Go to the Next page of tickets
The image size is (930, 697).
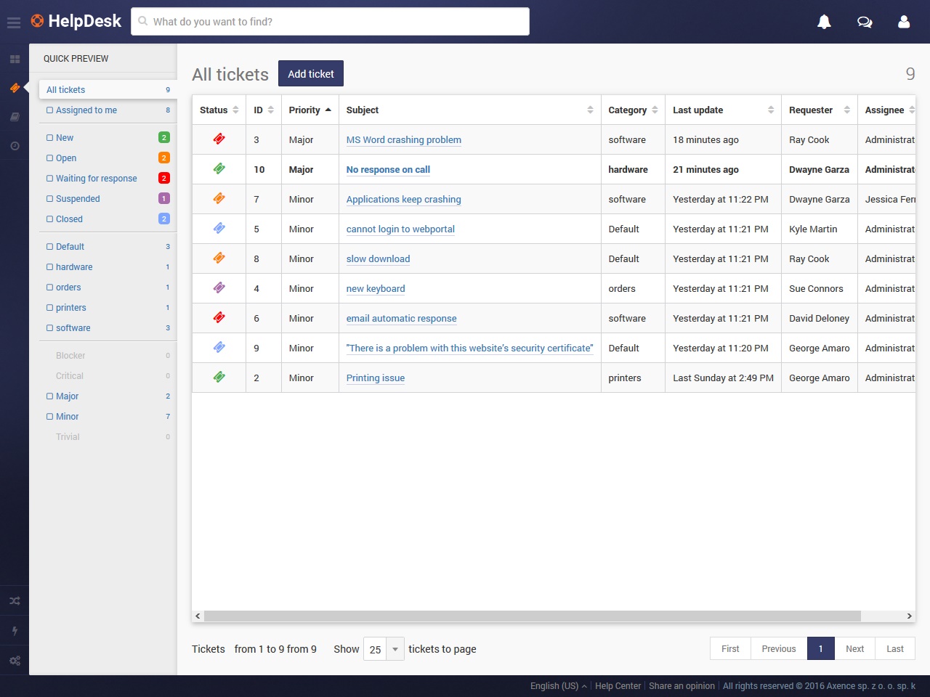point(854,649)
